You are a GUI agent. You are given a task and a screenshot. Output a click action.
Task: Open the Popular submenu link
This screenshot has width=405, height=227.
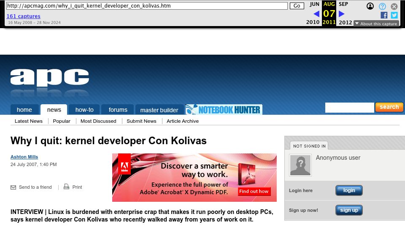[62, 121]
